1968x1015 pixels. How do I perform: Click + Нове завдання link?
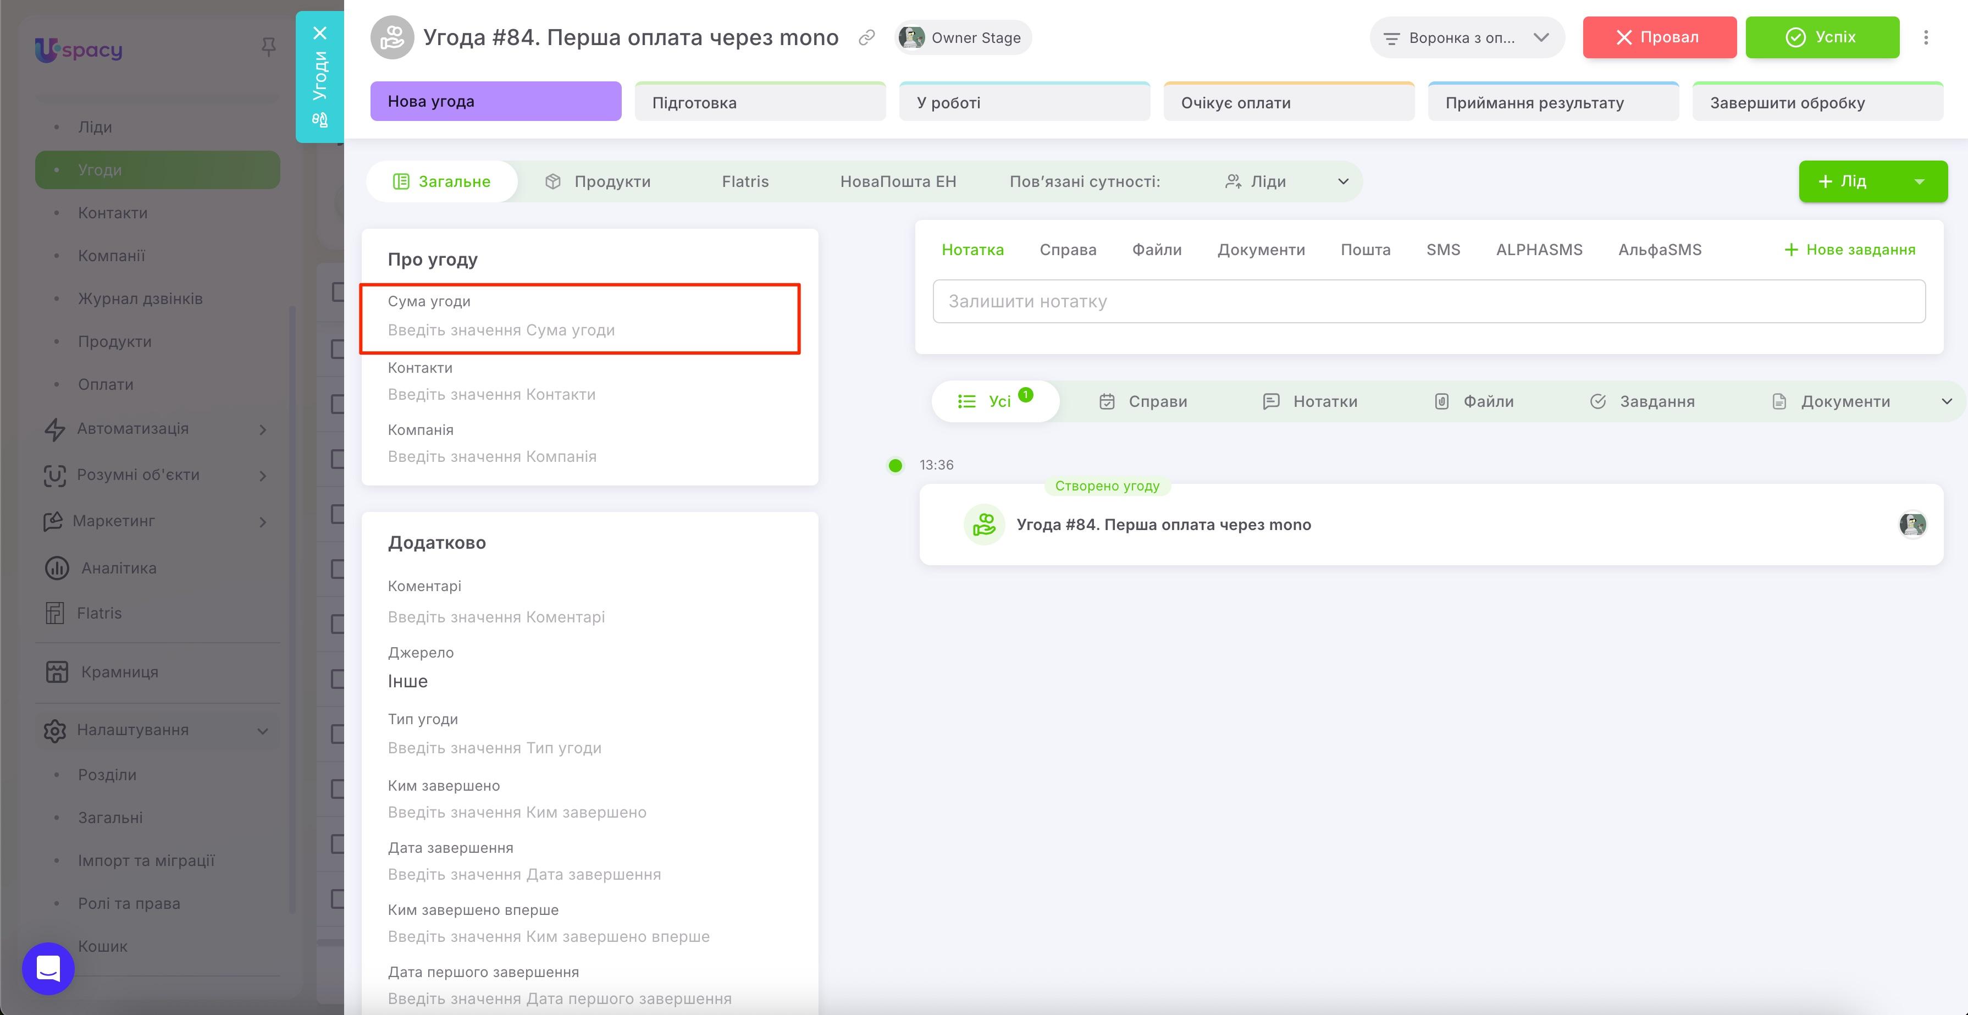[1849, 250]
